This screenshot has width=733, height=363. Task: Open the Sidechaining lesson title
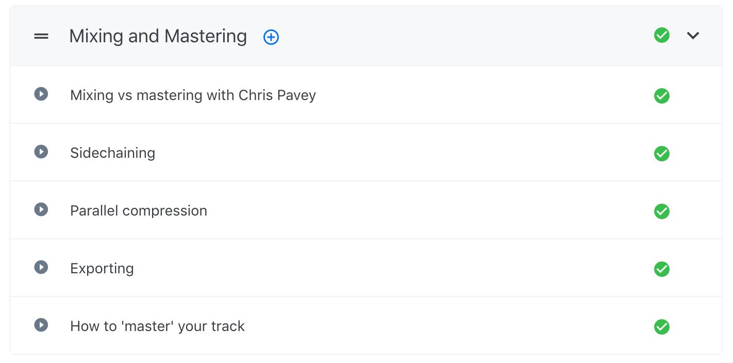[x=112, y=153]
